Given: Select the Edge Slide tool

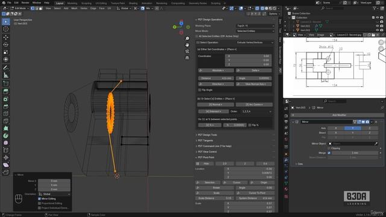Looking at the screenshot, I should (5, 150).
